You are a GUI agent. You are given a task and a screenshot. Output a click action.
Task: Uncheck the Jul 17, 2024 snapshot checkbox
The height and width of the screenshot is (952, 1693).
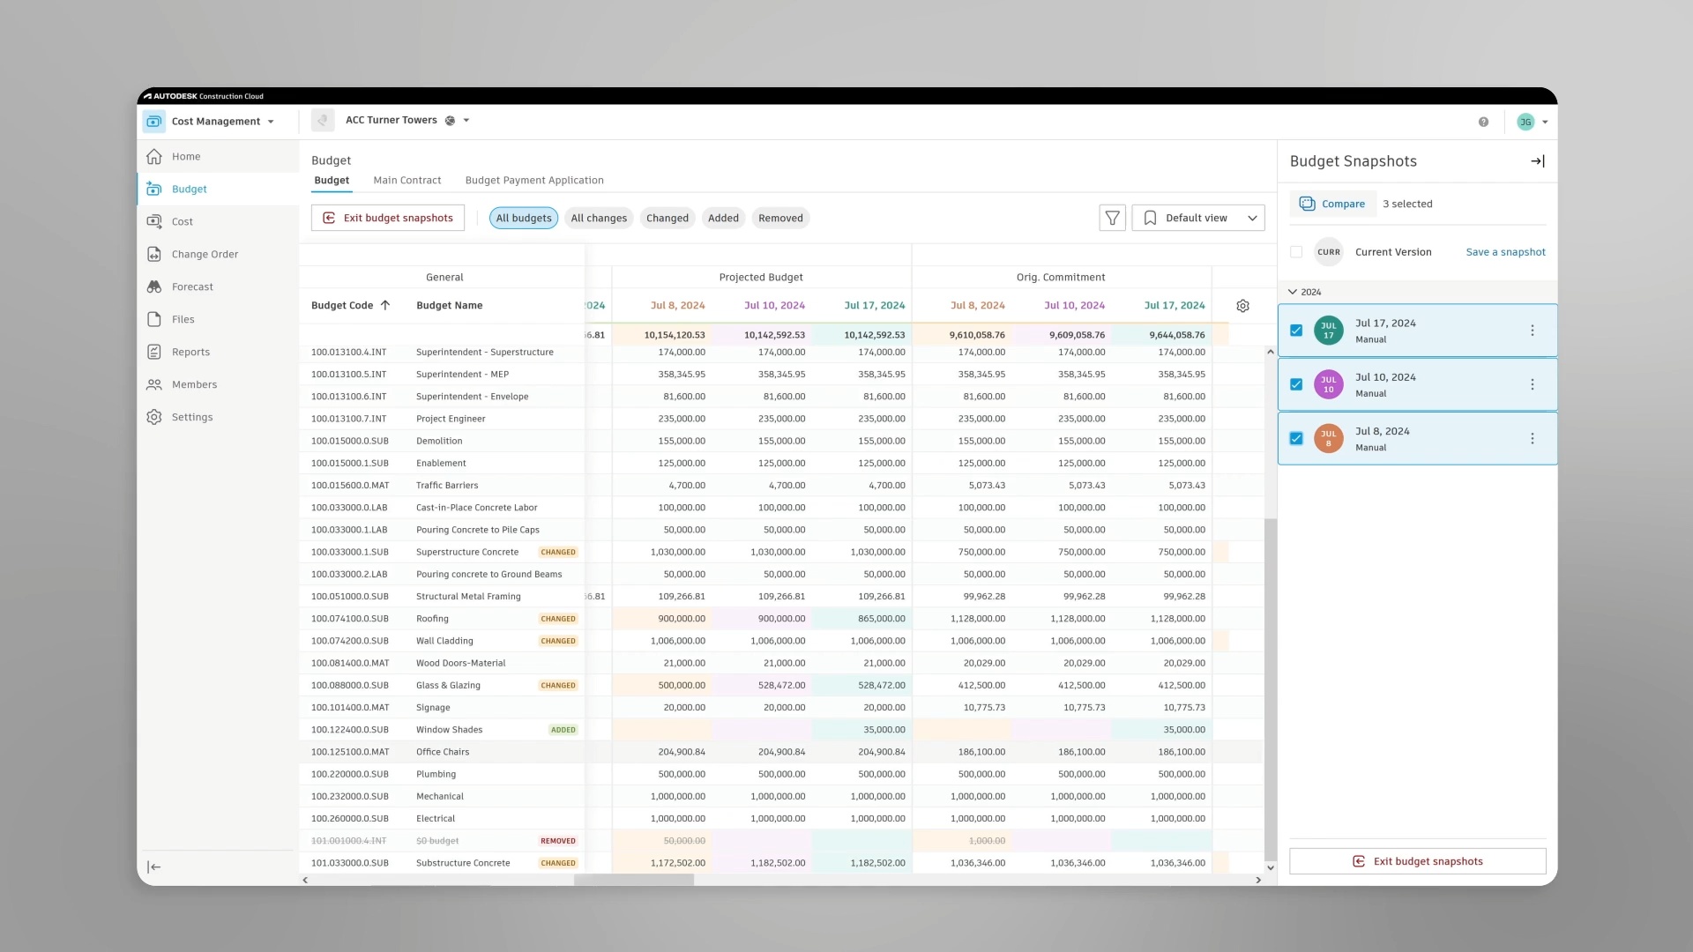point(1296,331)
